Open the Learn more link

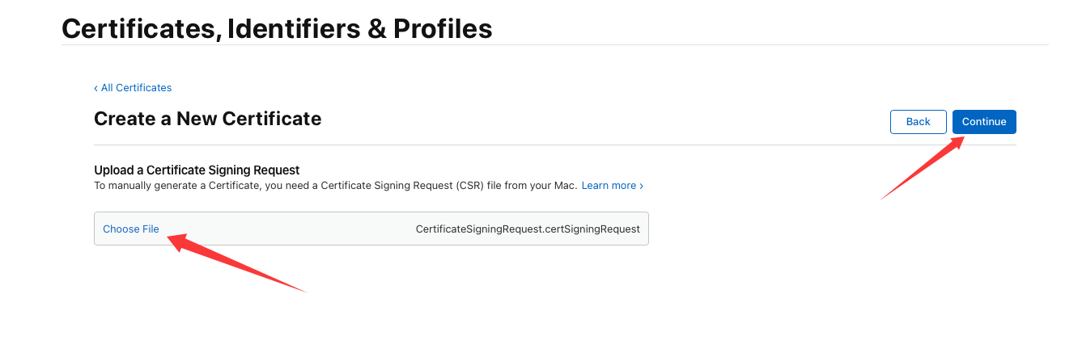[x=609, y=186]
